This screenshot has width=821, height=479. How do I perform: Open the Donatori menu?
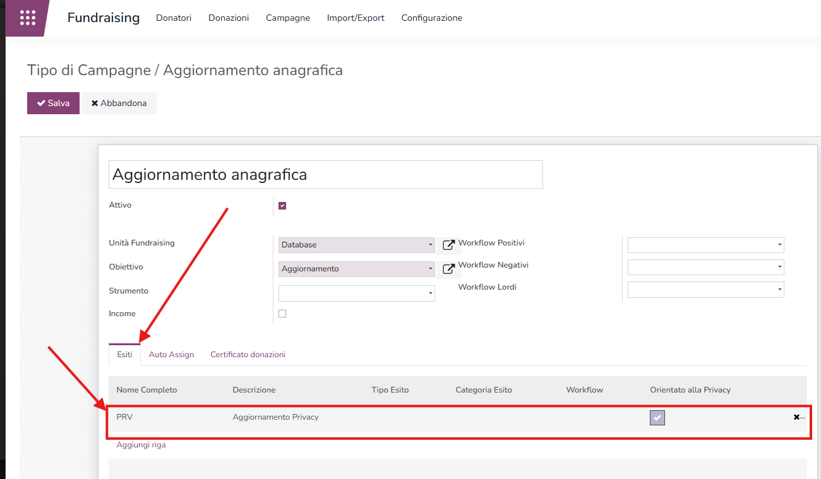tap(174, 18)
